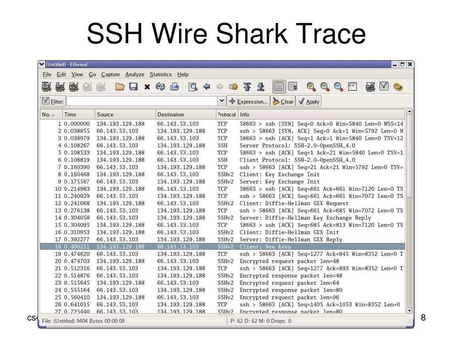Open capture filters toolbar icon
Image resolution: width=453 pixels, height=340 pixels.
click(x=370, y=87)
